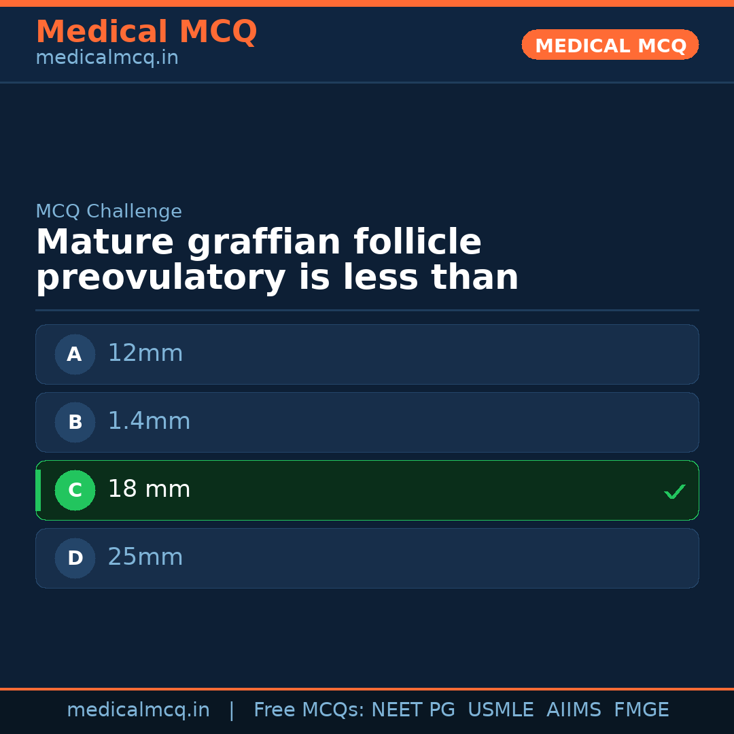
Task: Click USMLE in the footer
Action: [x=500, y=710]
